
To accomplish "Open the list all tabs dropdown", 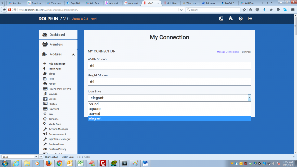I will point(272,3).
